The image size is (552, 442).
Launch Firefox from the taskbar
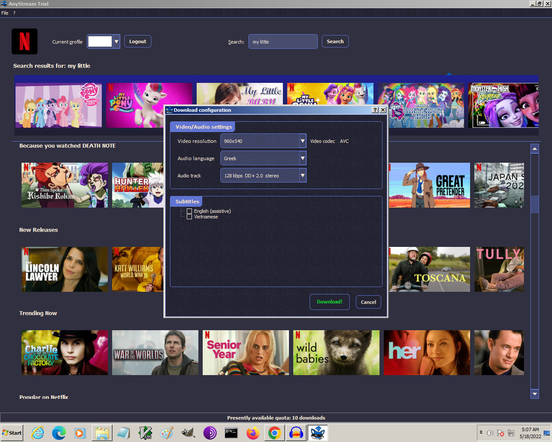(253, 433)
